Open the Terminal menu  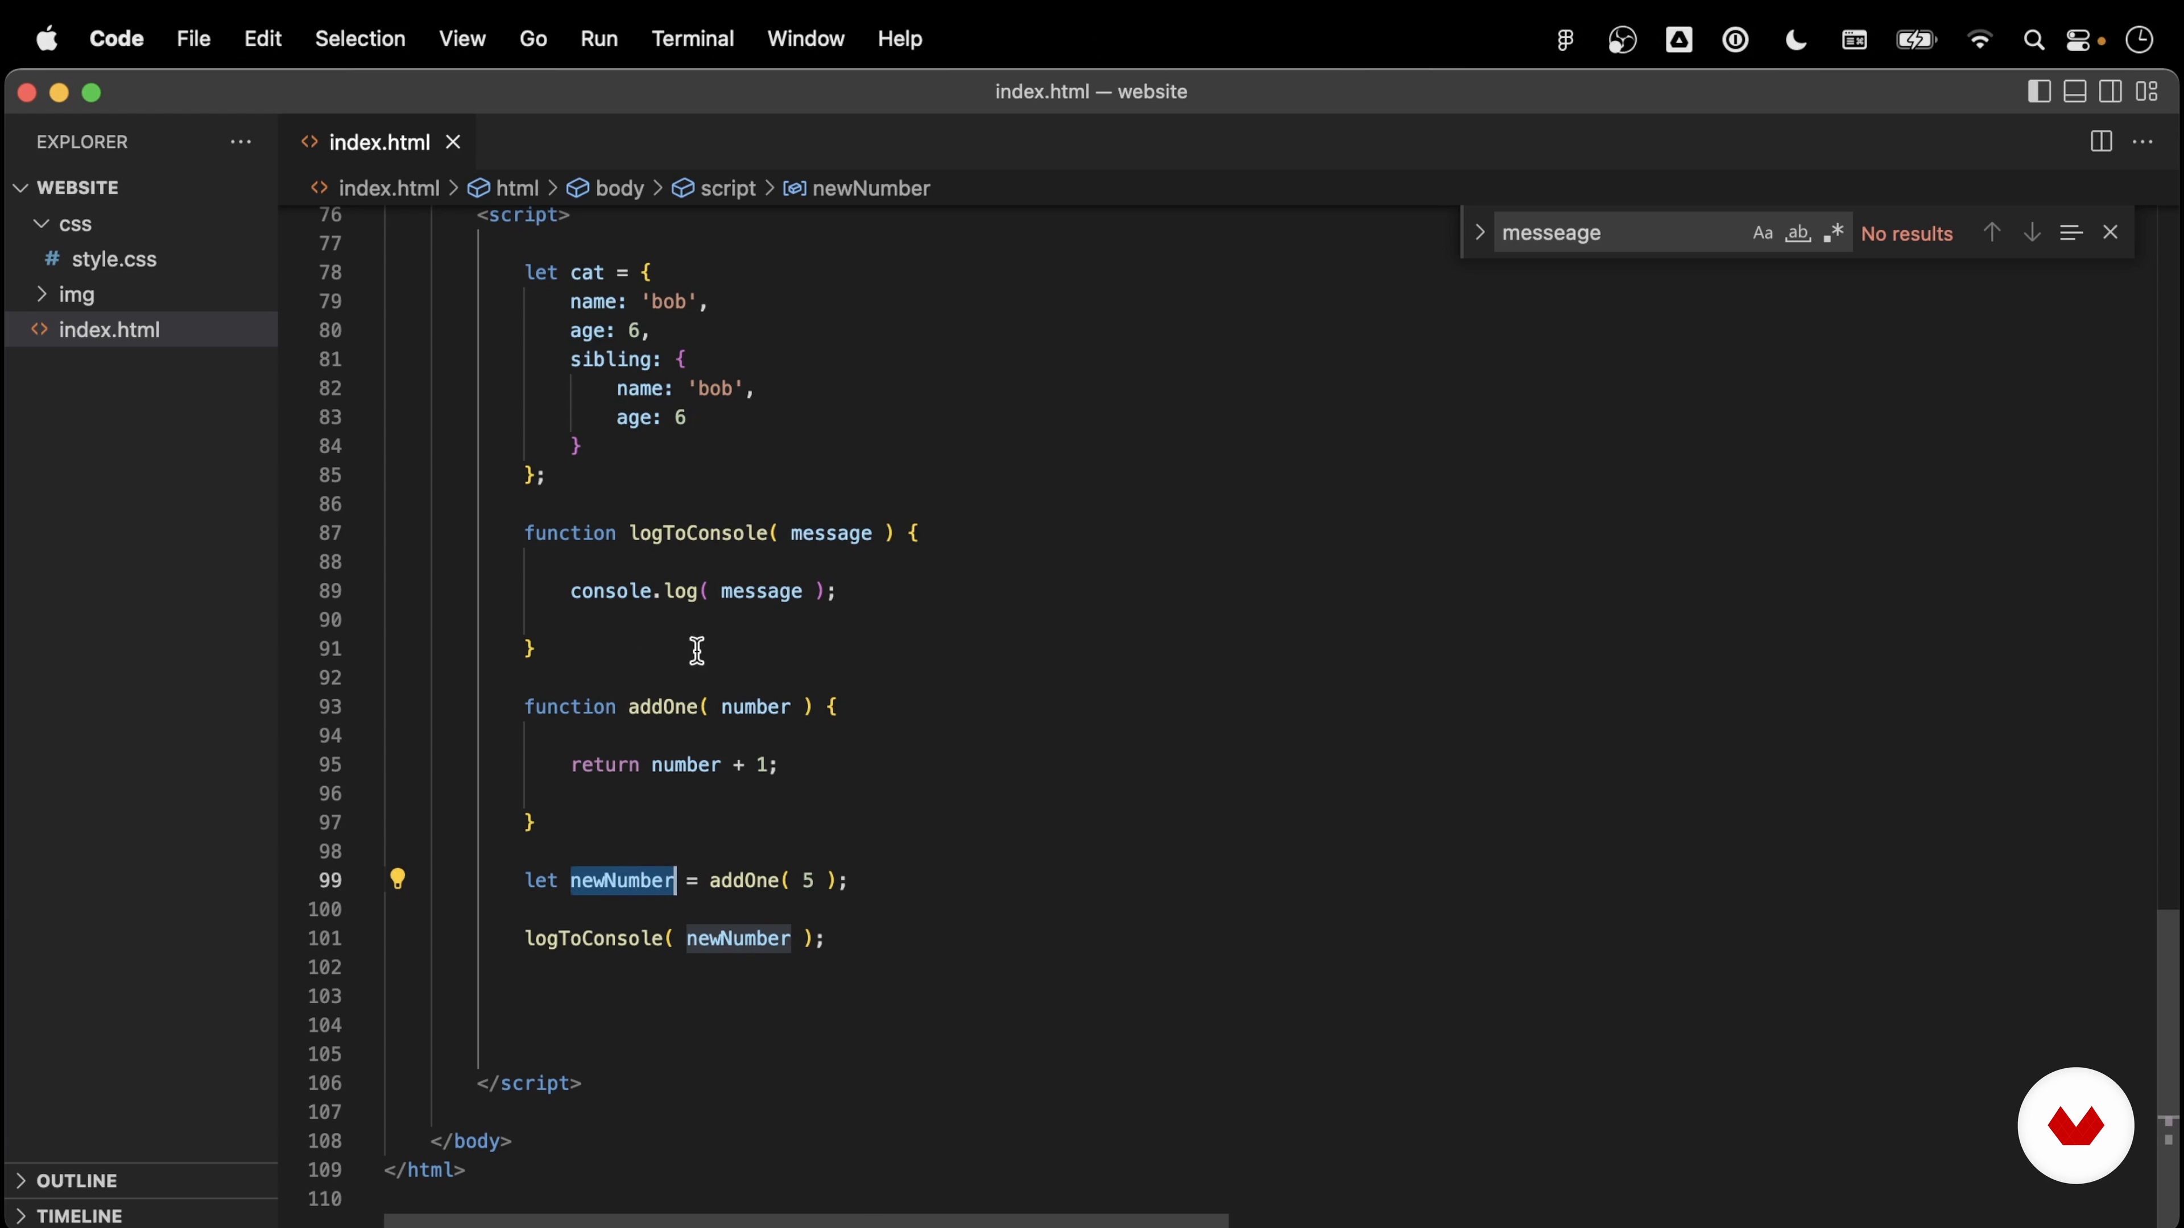693,39
